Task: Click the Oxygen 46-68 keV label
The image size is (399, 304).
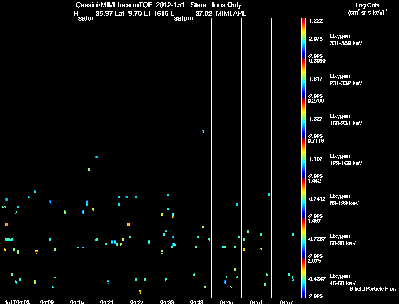Action: [343, 280]
